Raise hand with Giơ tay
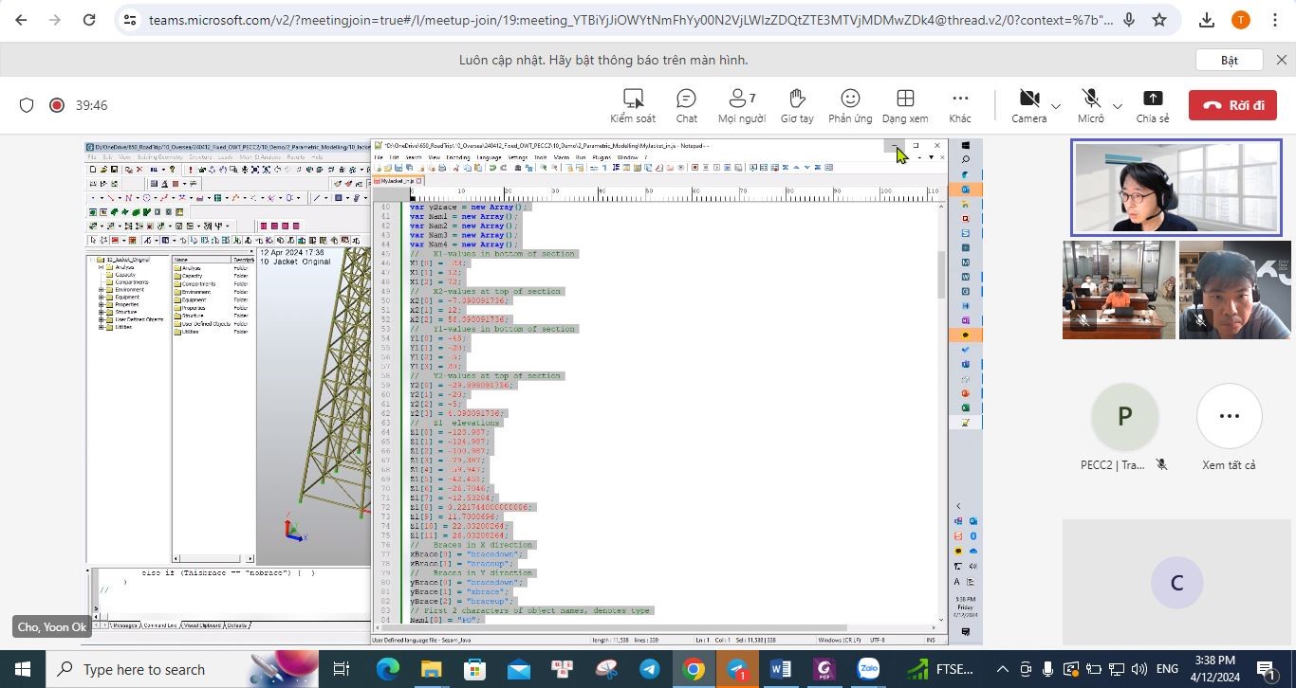1296x688 pixels. tap(797, 105)
